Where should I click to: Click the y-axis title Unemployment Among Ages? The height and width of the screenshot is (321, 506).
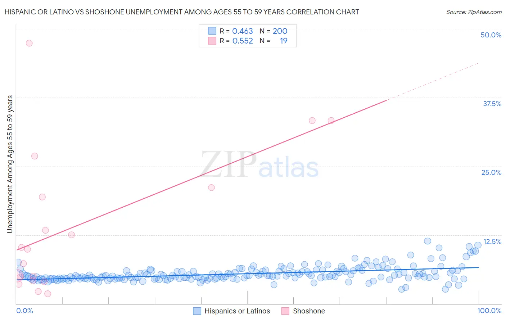coord(10,164)
